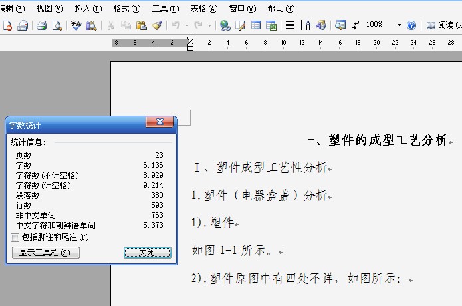Click the 关闭 button in 字数统计 dialog
This screenshot has width=462, height=306.
click(x=148, y=253)
